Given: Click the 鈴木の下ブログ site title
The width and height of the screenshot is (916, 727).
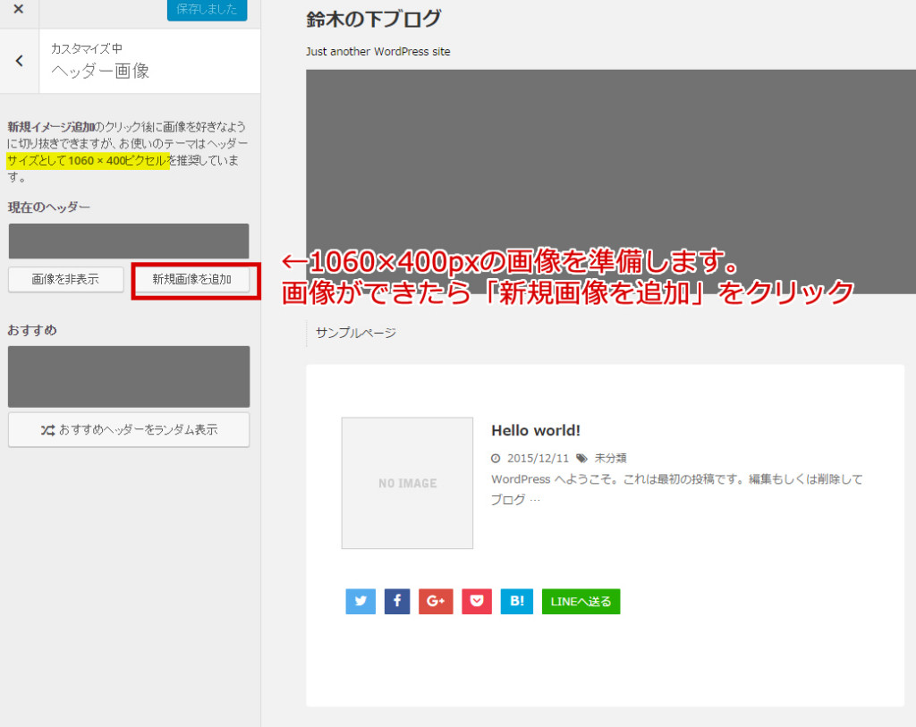Looking at the screenshot, I should (371, 18).
